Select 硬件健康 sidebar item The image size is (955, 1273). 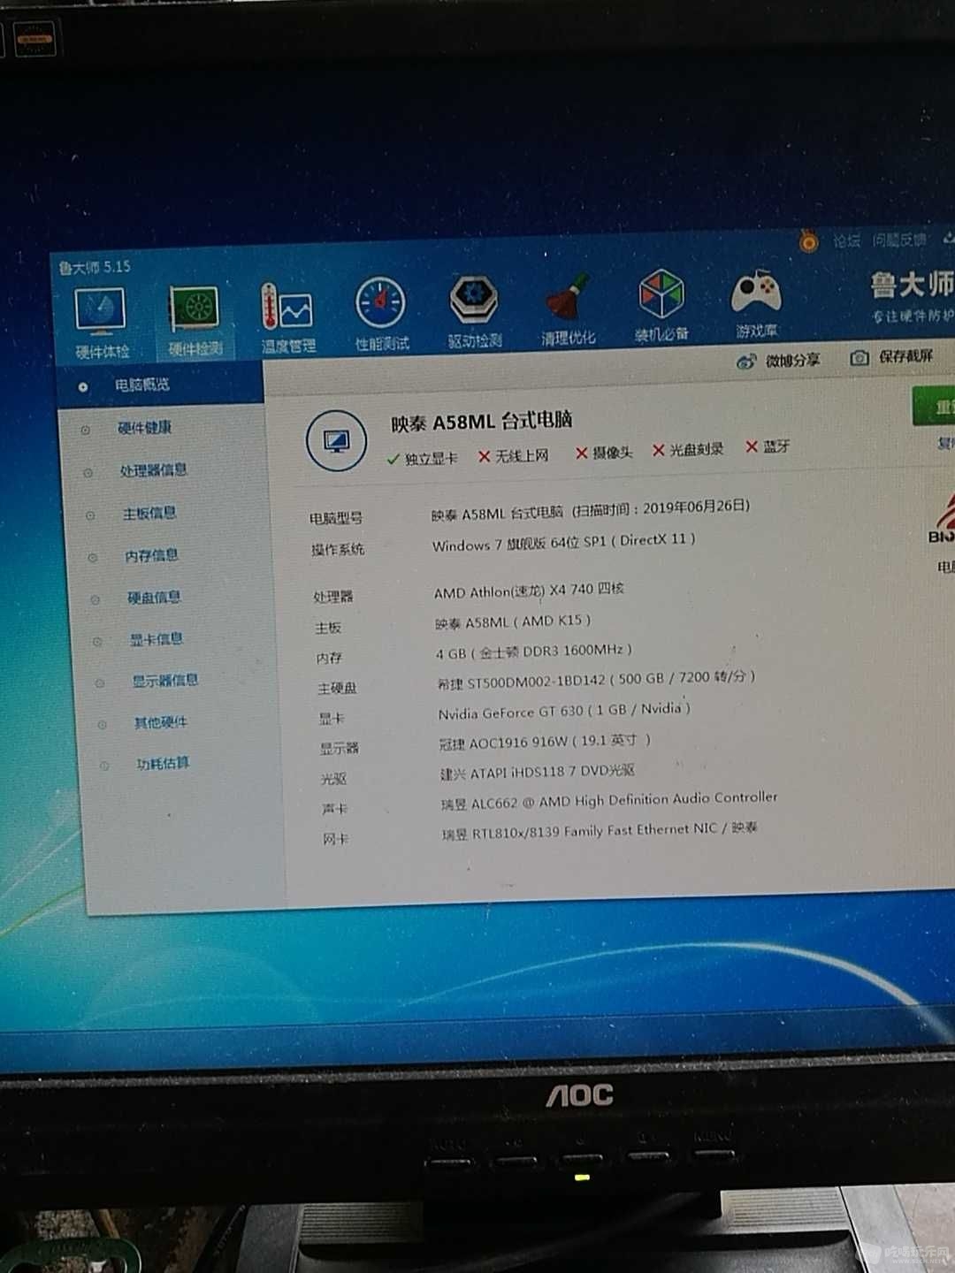pos(145,428)
